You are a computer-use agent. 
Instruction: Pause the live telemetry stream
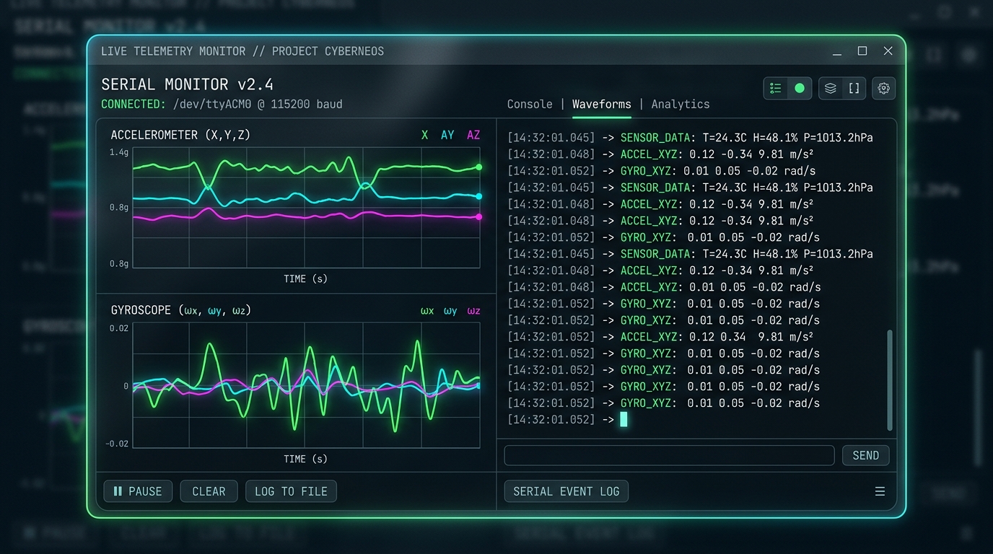click(x=138, y=491)
